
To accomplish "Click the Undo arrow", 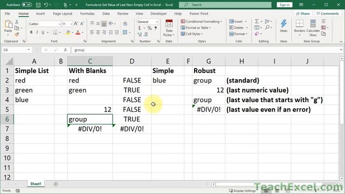I will [46, 5].
